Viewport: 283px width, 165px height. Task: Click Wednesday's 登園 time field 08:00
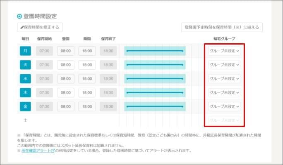click(66, 79)
